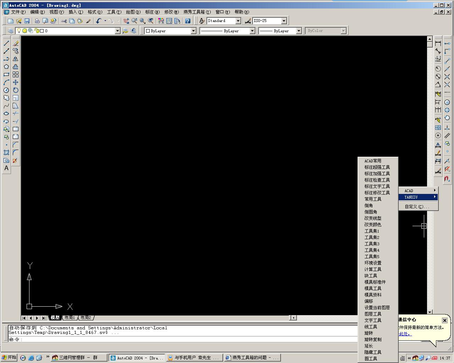
Task: Open 与手机用户 袁先生 taskbar window
Action: click(x=194, y=358)
